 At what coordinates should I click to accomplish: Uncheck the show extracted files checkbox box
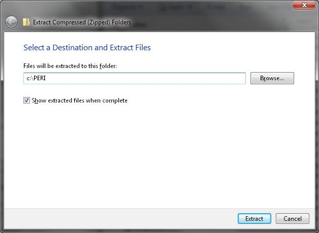click(x=26, y=100)
